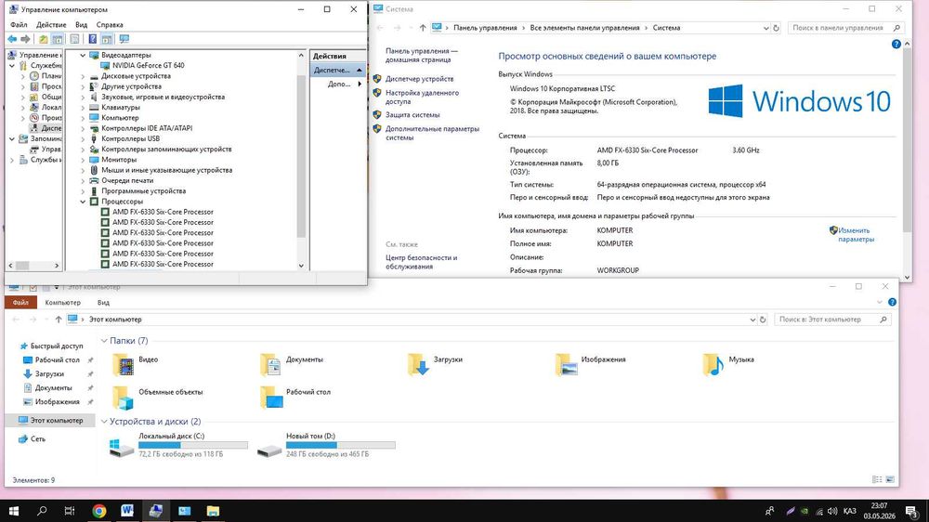Open File Explorer from taskbar
Viewport: 929px width, 522px height.
[213, 510]
